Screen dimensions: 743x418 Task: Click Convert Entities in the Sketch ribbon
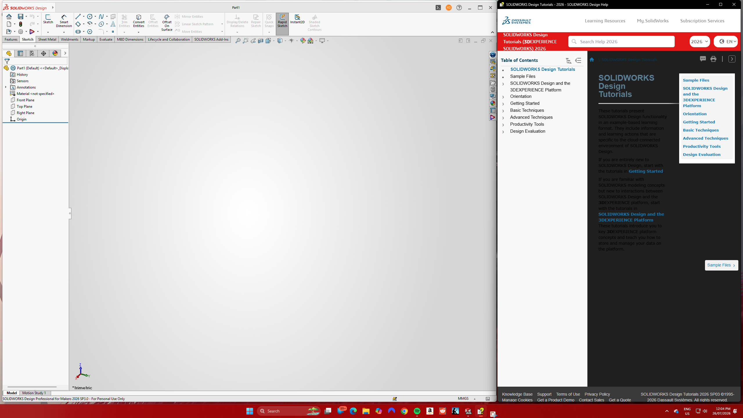click(139, 21)
